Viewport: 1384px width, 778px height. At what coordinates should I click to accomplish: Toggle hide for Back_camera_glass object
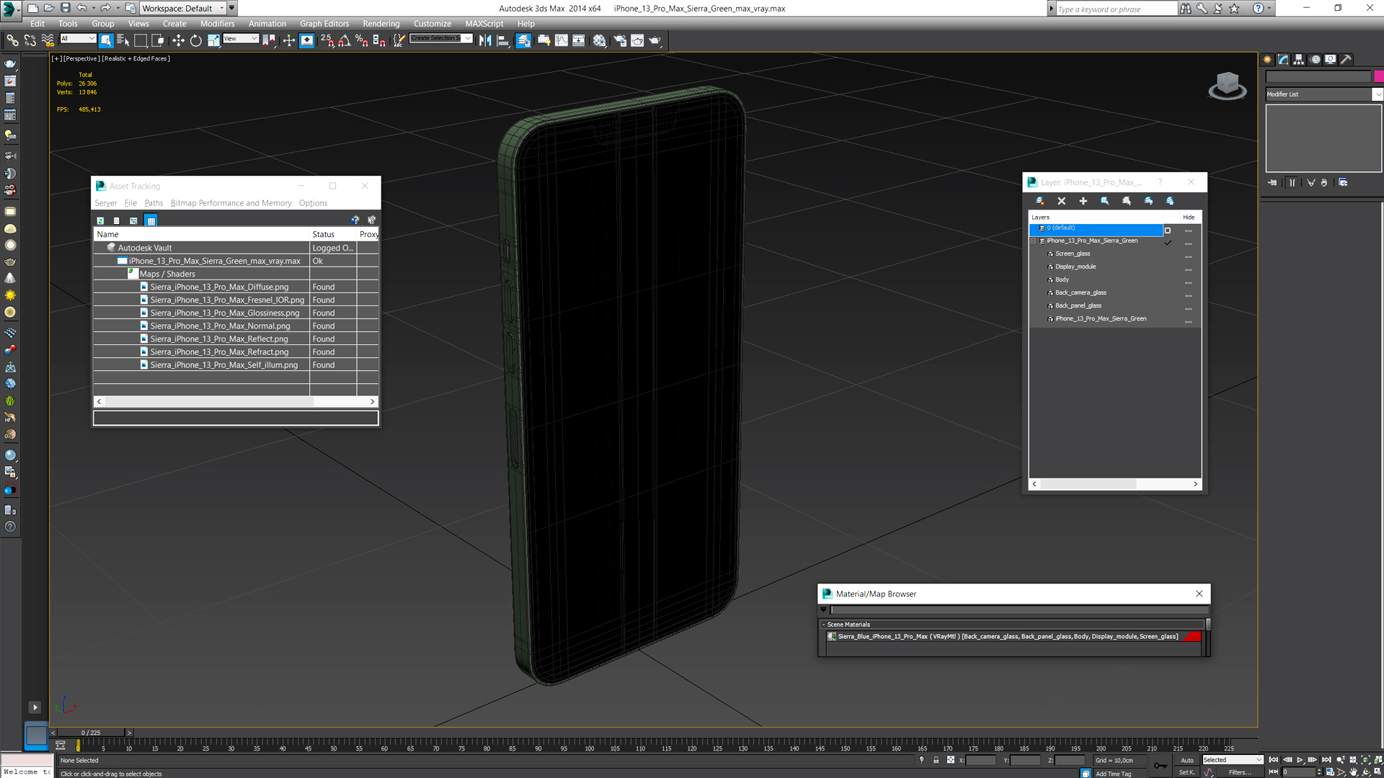pyautogui.click(x=1188, y=295)
